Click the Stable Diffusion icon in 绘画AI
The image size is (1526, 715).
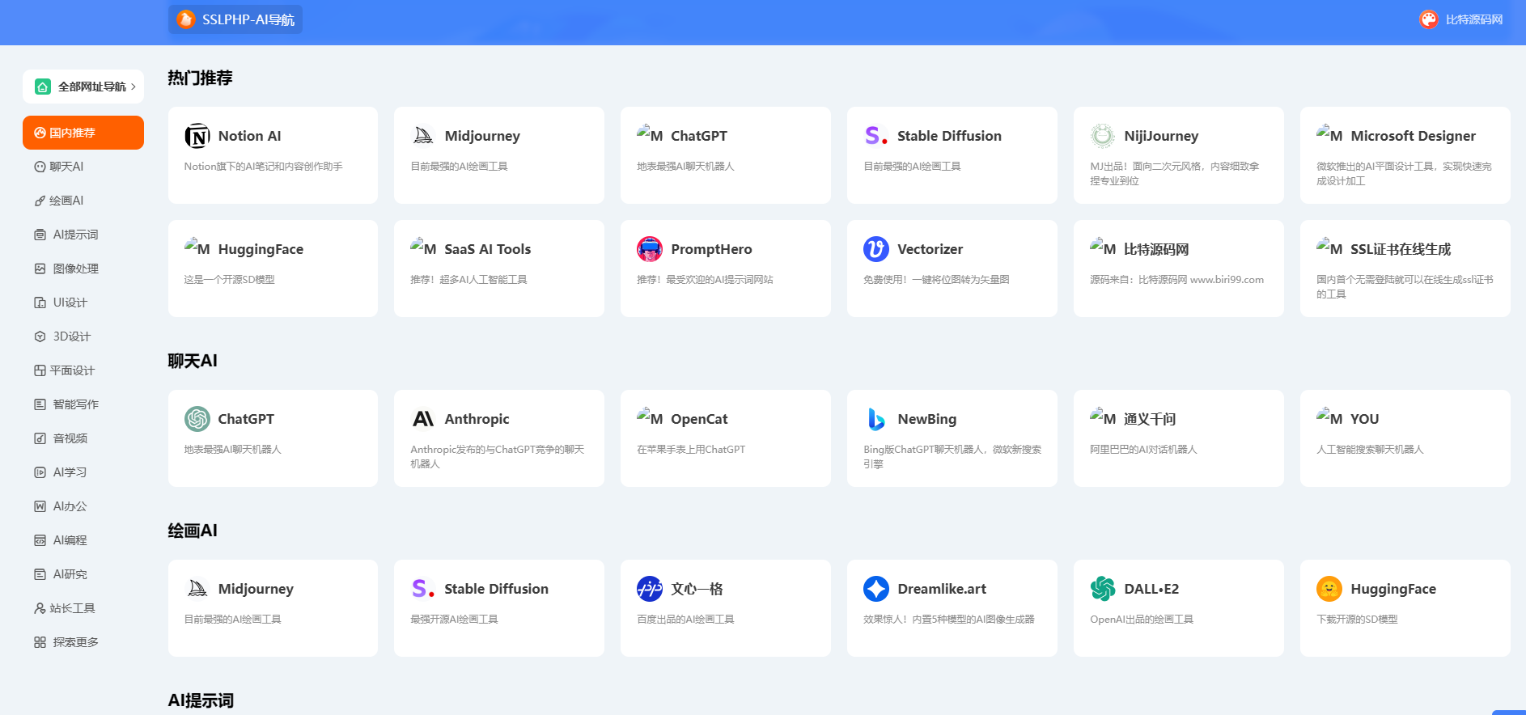pos(423,589)
